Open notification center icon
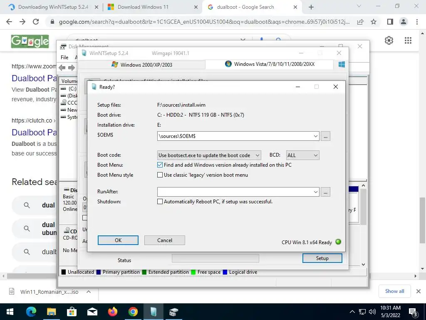The height and width of the screenshot is (320, 426). coord(413,312)
